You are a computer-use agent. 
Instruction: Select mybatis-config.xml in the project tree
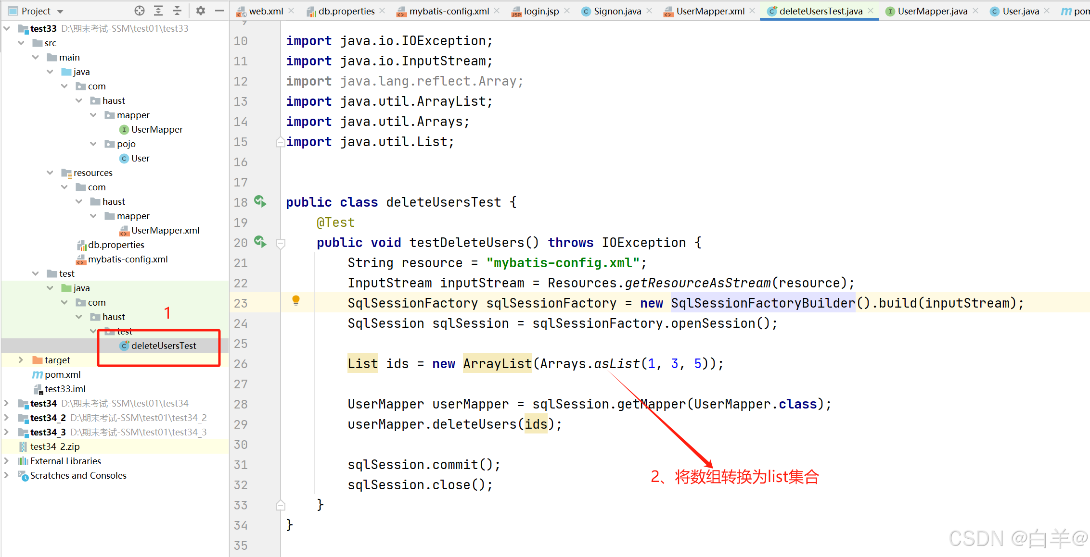coord(128,259)
